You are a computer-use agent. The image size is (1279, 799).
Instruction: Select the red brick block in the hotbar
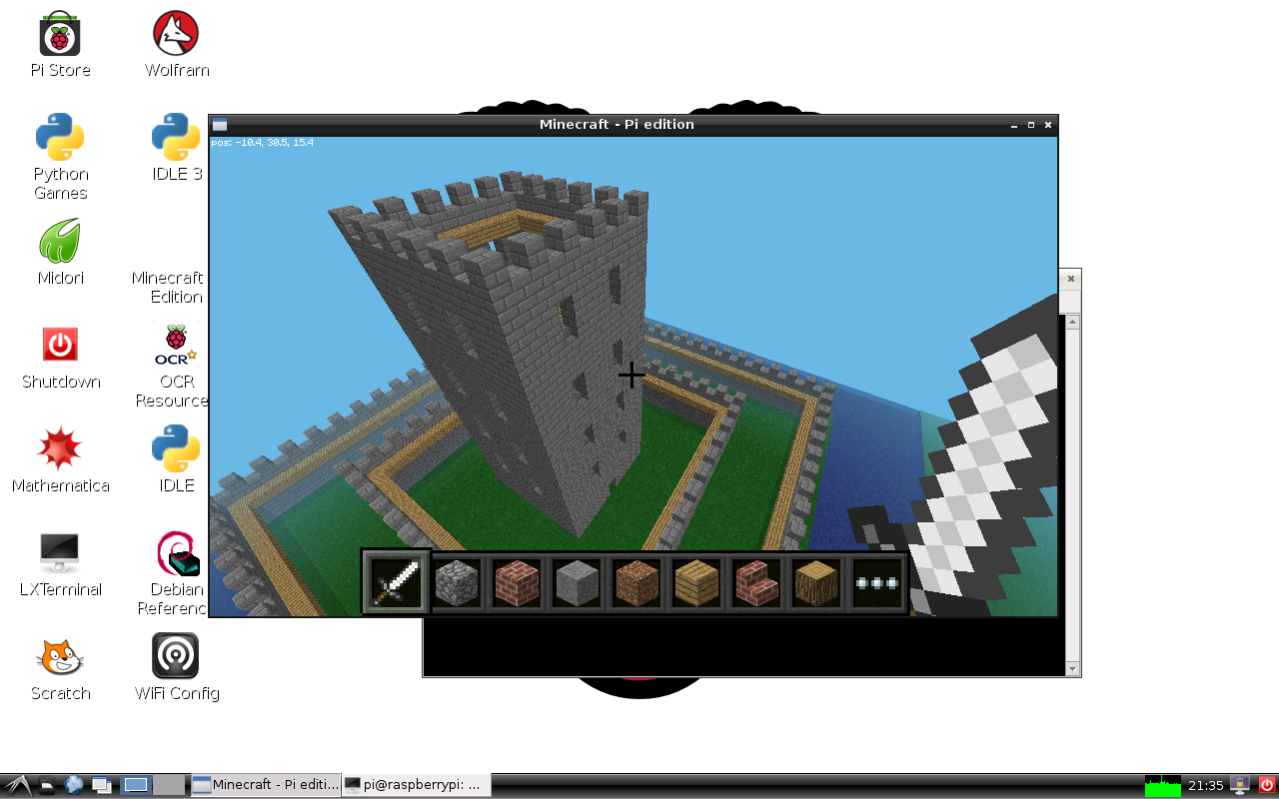click(x=517, y=582)
